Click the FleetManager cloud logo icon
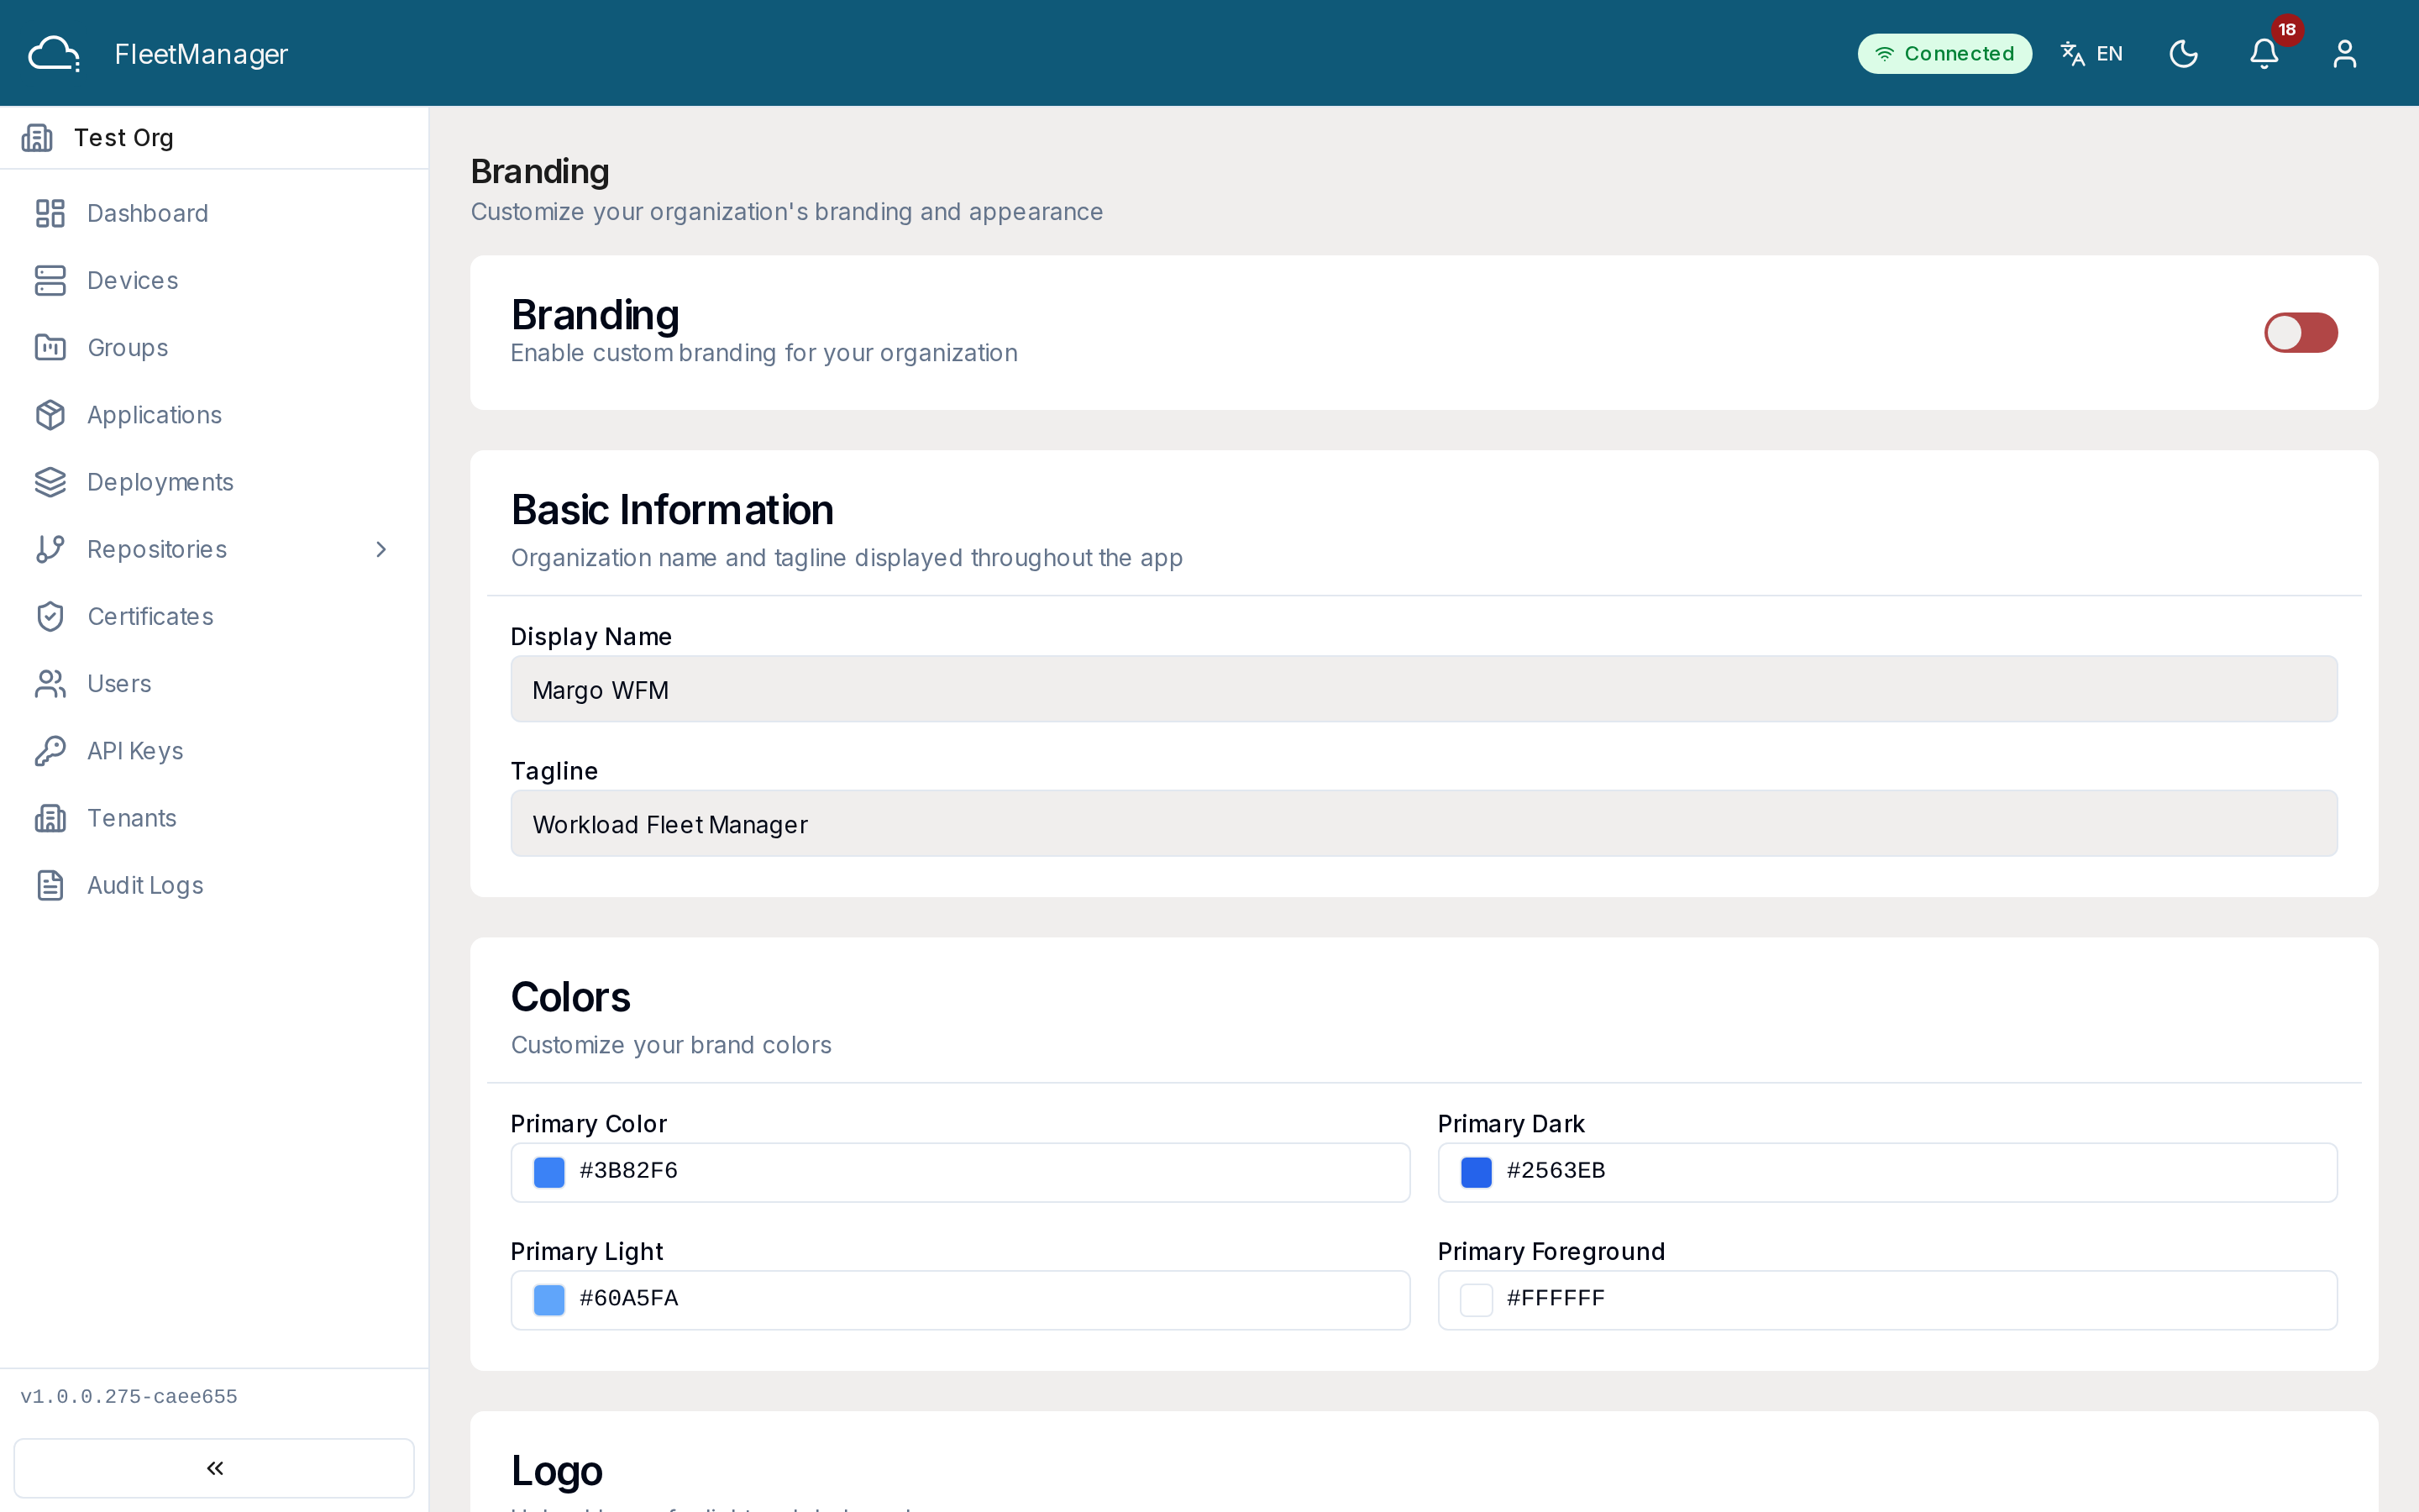The width and height of the screenshot is (2419, 1512). [54, 54]
